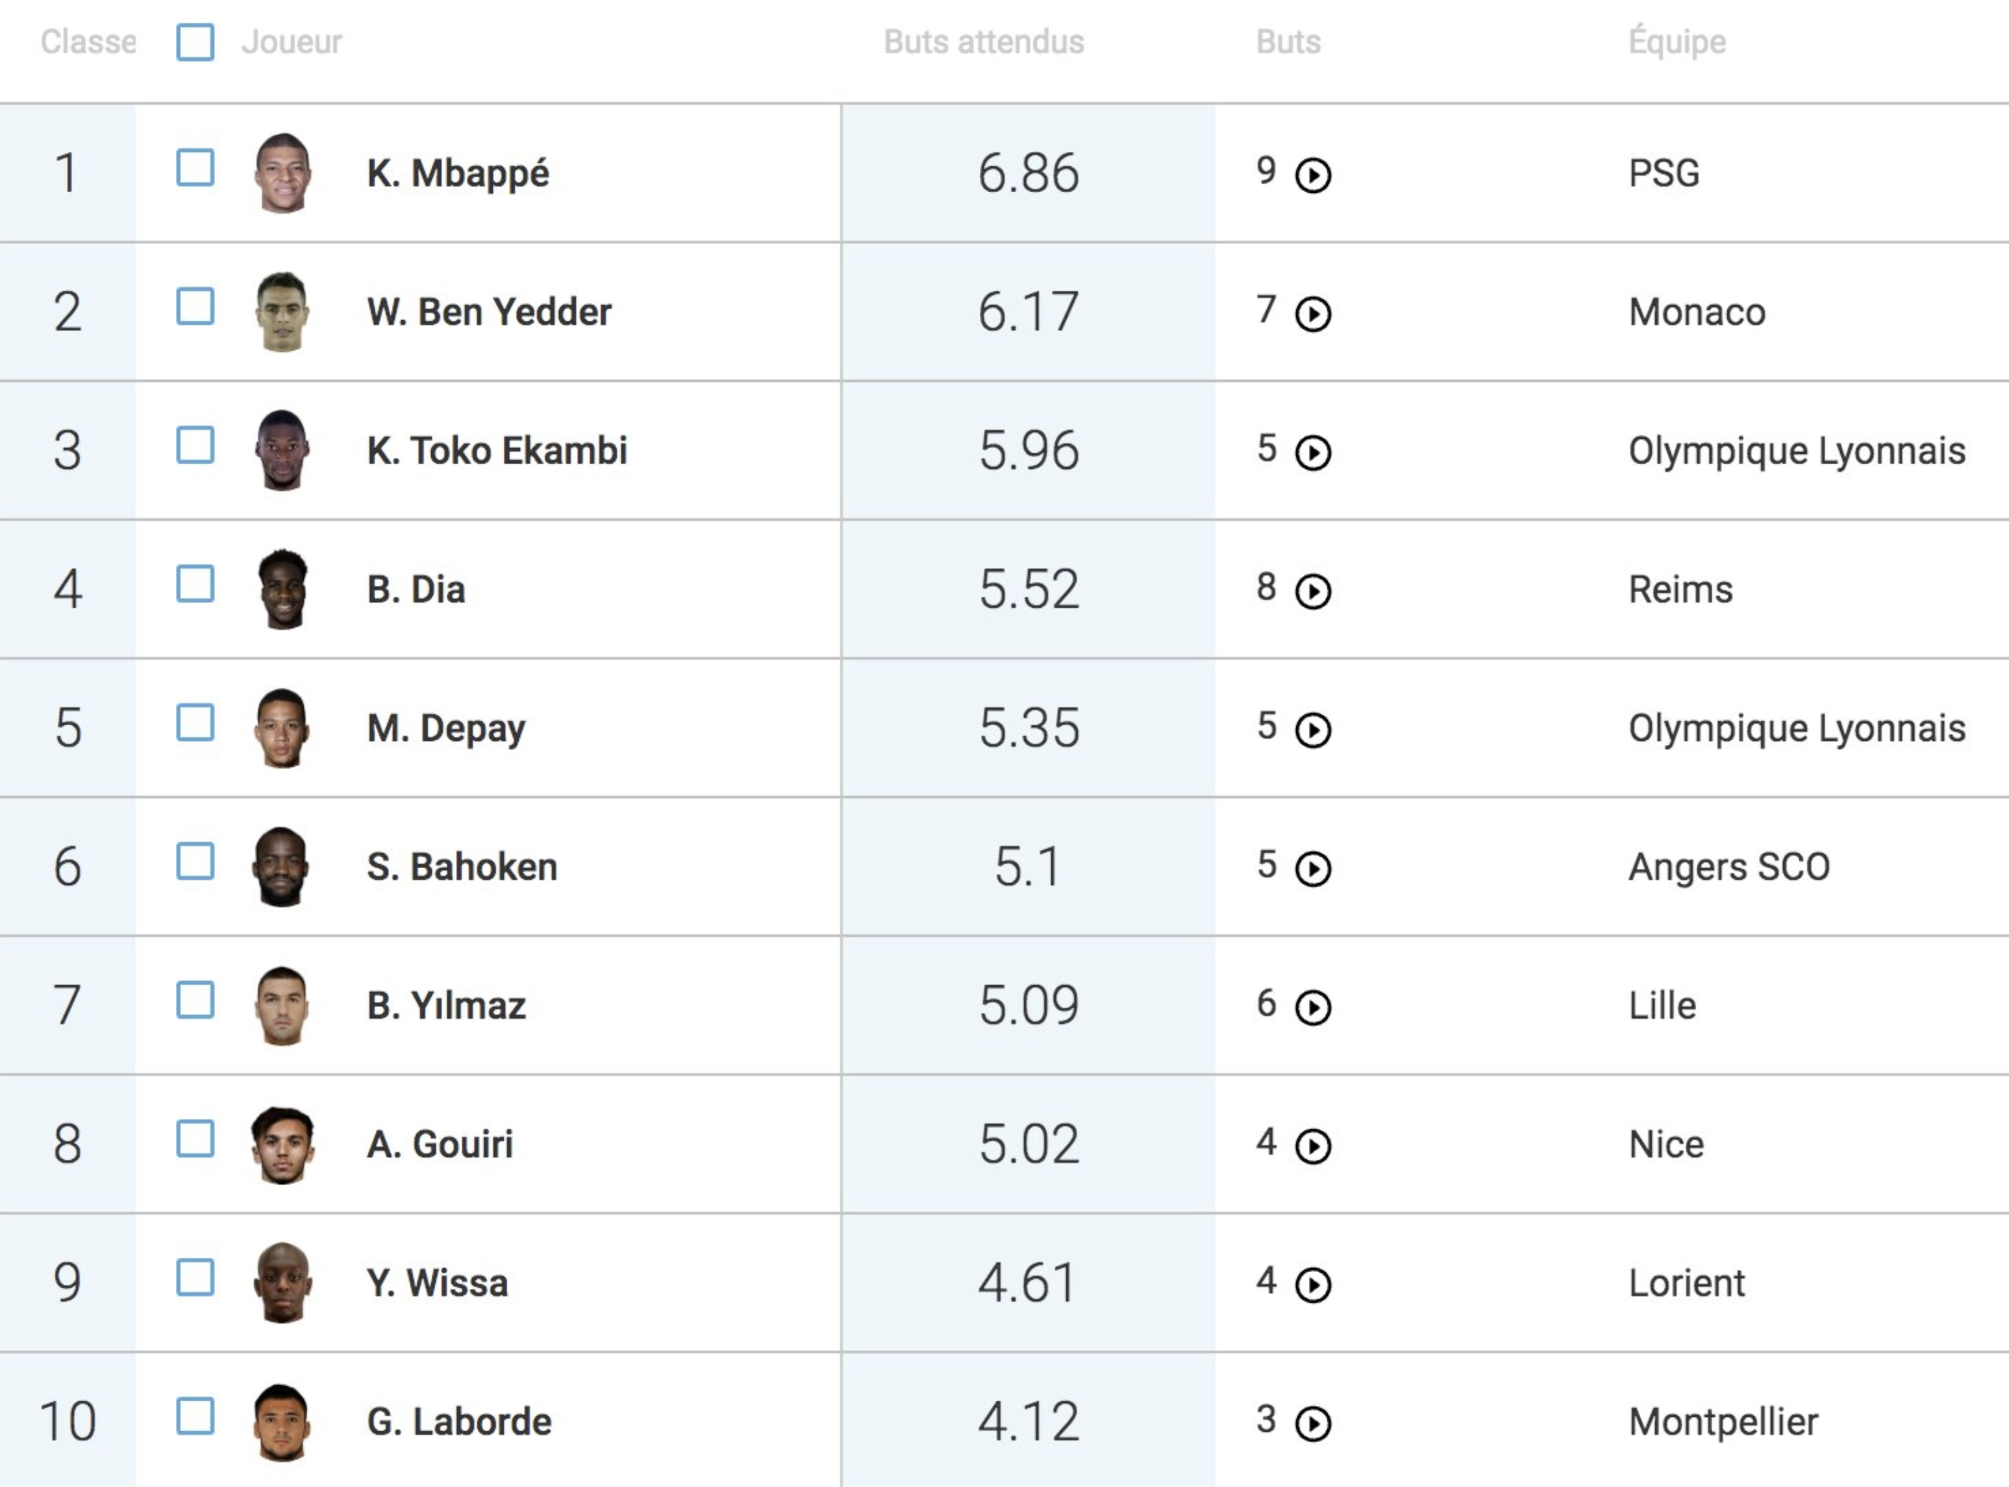2009x1487 pixels.
Task: Play K. Mbappé's goals video icon
Action: pos(1312,175)
